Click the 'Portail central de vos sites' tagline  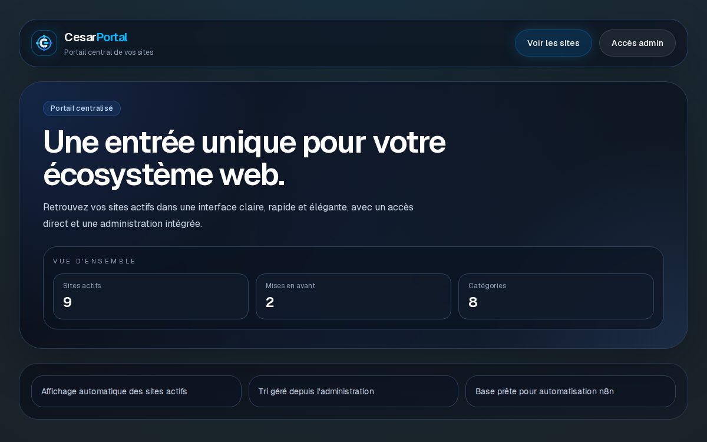(108, 52)
